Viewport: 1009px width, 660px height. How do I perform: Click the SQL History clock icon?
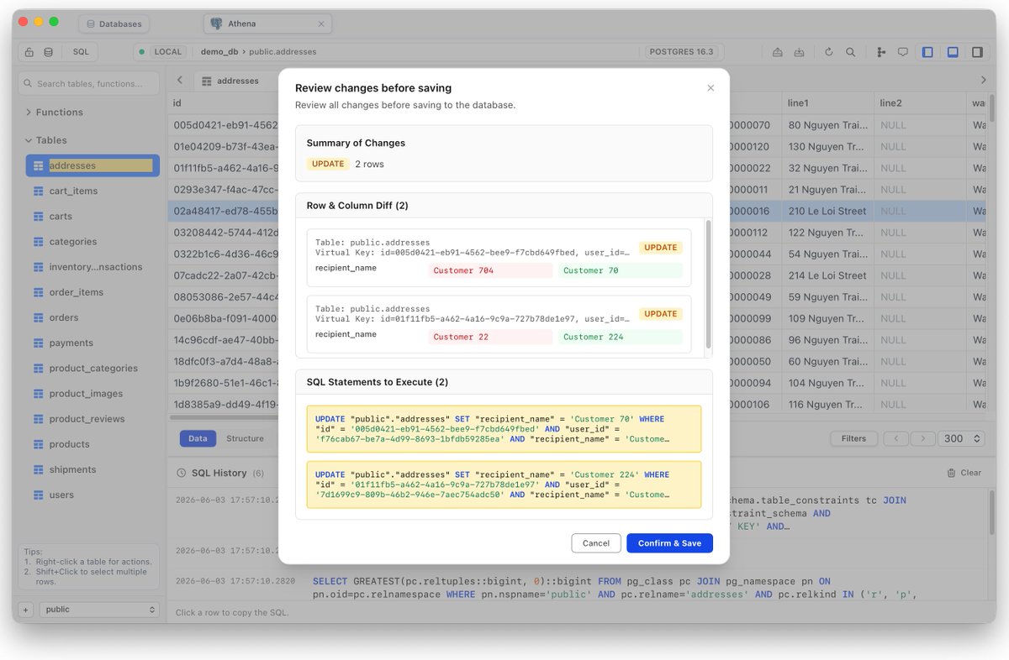[x=181, y=474]
